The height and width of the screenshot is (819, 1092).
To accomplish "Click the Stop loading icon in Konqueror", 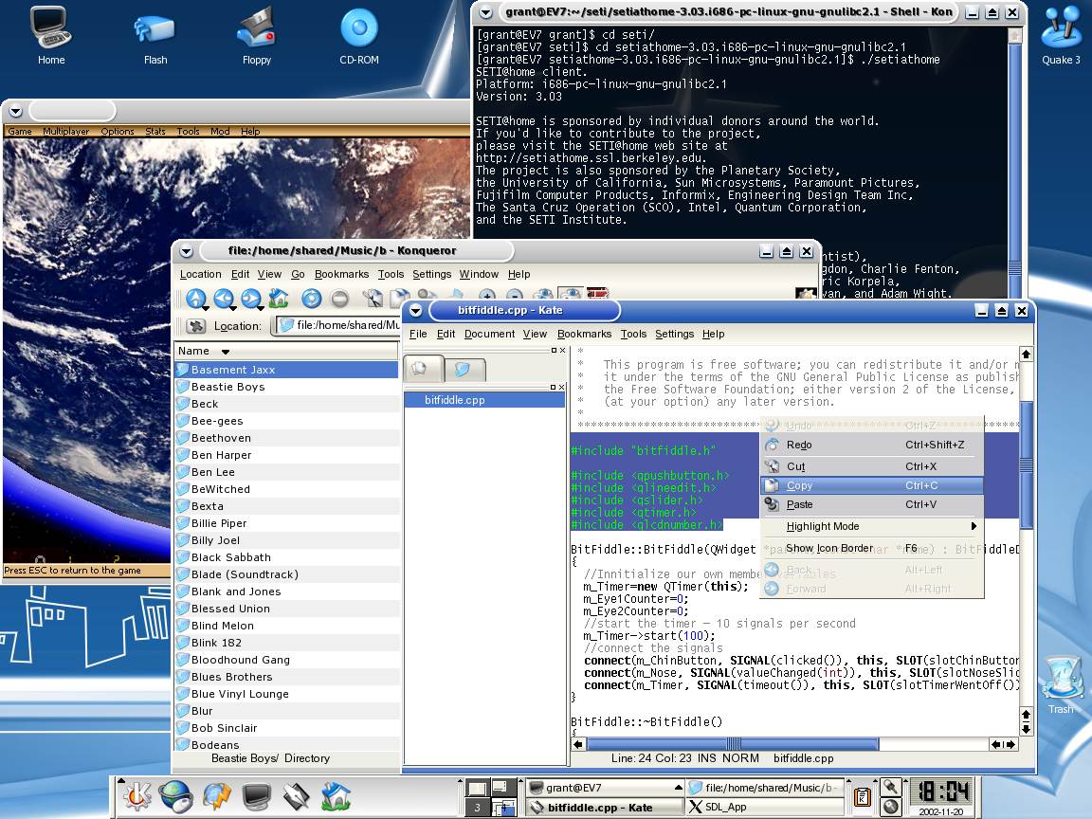I will (x=339, y=298).
